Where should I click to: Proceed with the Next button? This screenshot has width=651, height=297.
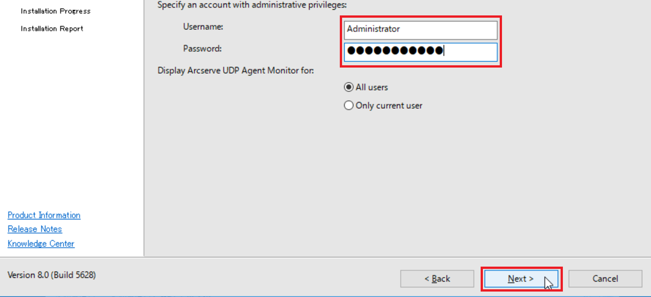521,279
